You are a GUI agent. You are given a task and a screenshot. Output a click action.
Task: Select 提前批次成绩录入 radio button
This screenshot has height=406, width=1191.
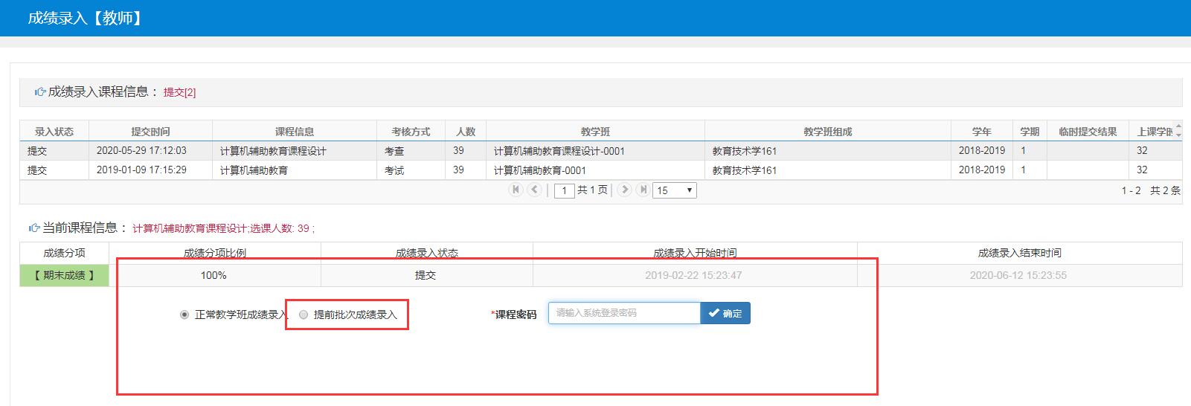pyautogui.click(x=304, y=315)
